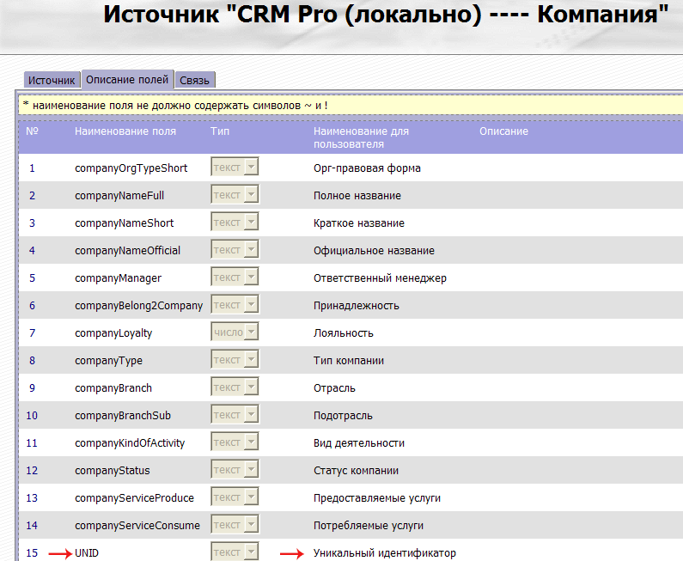This screenshot has width=683, height=561.
Task: Click field name companyManager
Action: [118, 277]
